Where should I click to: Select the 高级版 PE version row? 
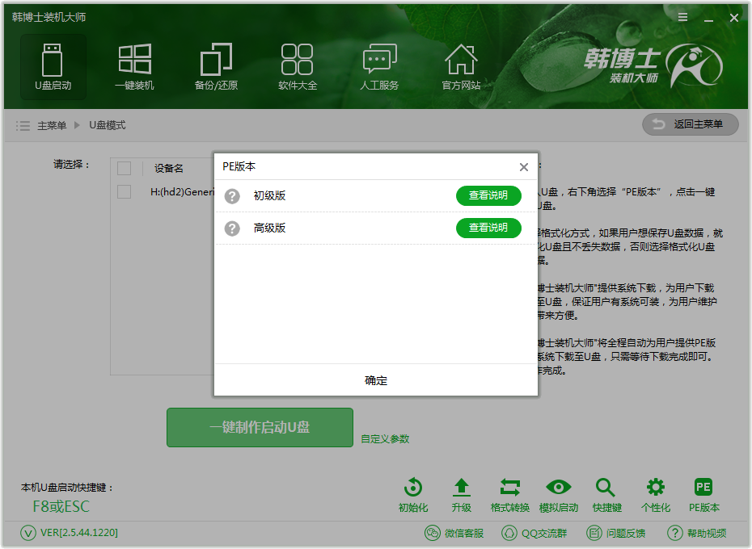[x=375, y=228]
